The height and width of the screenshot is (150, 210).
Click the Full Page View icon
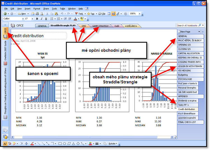click(x=109, y=14)
